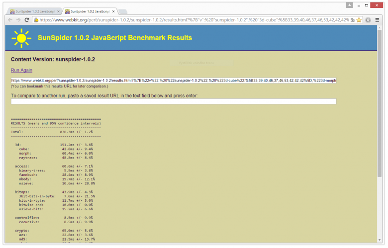Open the Chrome hamburger menu
The height and width of the screenshot is (248, 388).
(377, 20)
